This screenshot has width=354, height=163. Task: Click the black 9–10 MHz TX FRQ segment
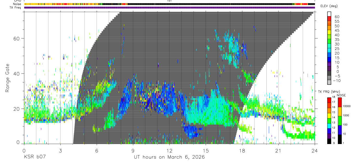tap(329, 141)
